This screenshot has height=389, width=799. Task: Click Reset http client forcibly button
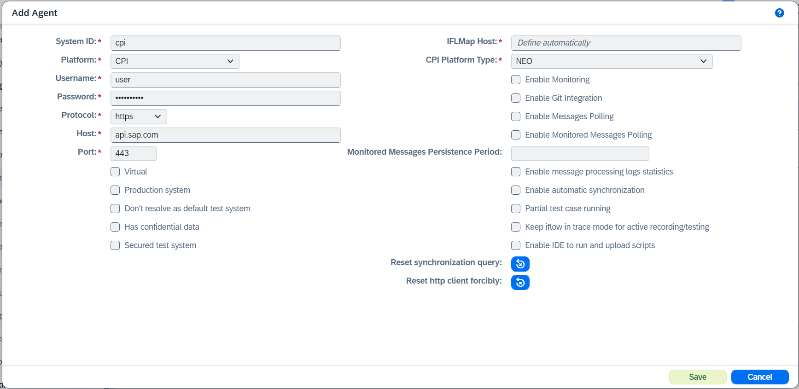tap(520, 282)
